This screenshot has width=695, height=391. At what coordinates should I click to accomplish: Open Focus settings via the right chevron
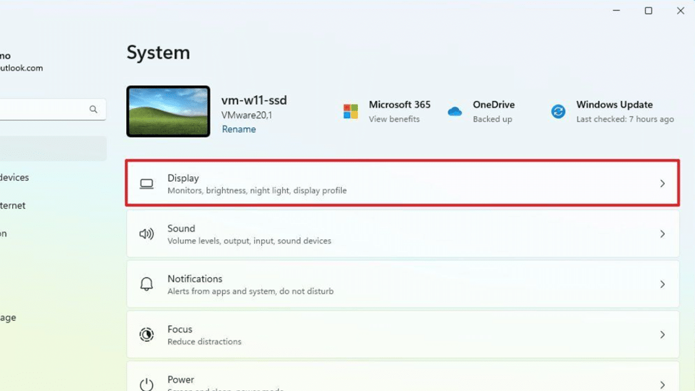(663, 335)
